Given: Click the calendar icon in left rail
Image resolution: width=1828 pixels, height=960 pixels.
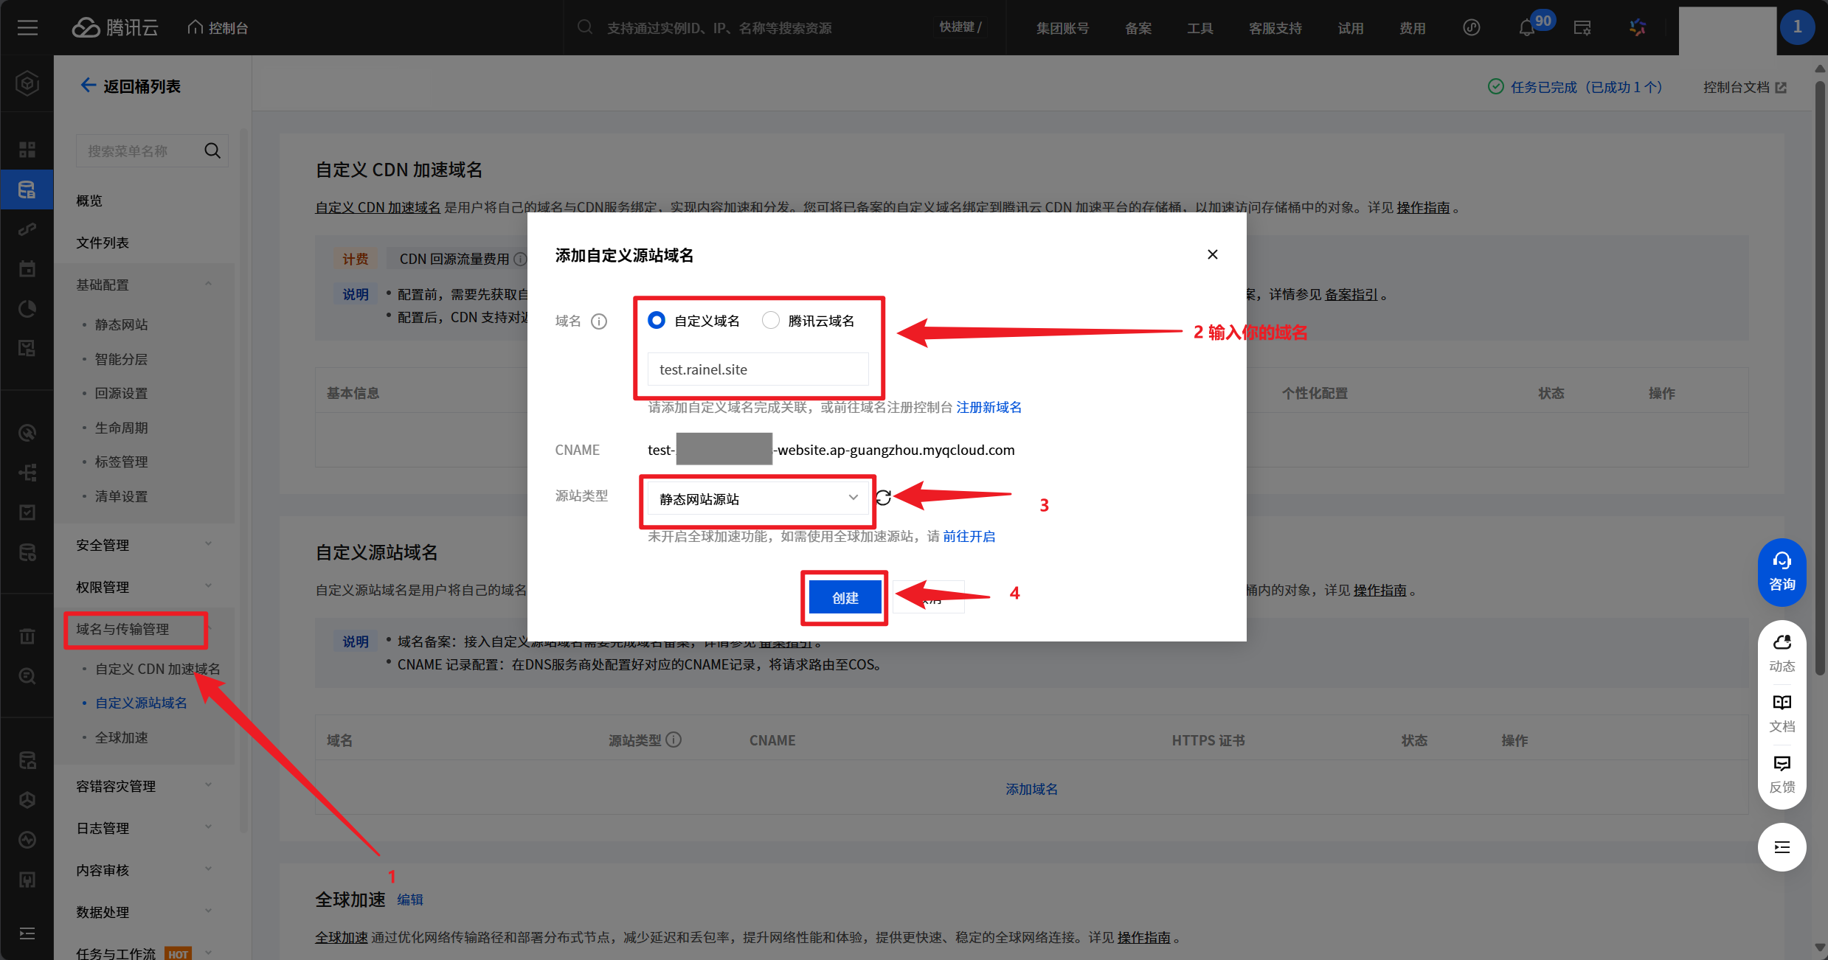Looking at the screenshot, I should point(27,269).
